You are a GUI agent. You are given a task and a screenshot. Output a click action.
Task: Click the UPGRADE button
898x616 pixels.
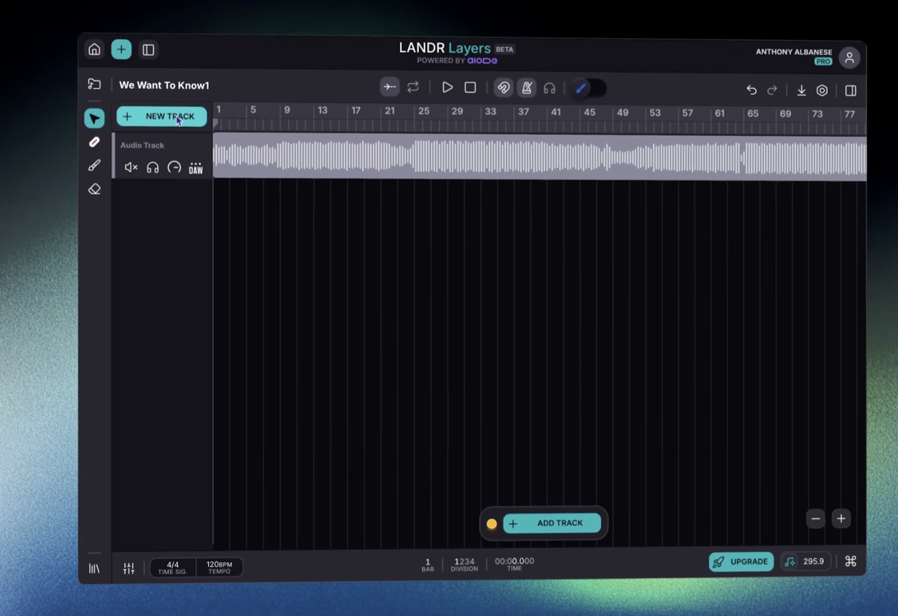(x=742, y=562)
